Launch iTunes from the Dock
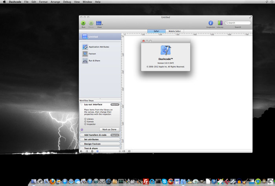 tap(90, 181)
